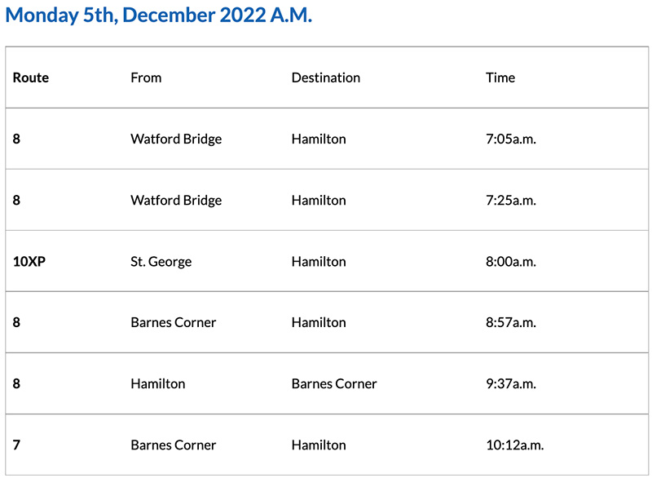Select route 10XP in the table
Viewport: 652px width, 478px height.
(29, 261)
